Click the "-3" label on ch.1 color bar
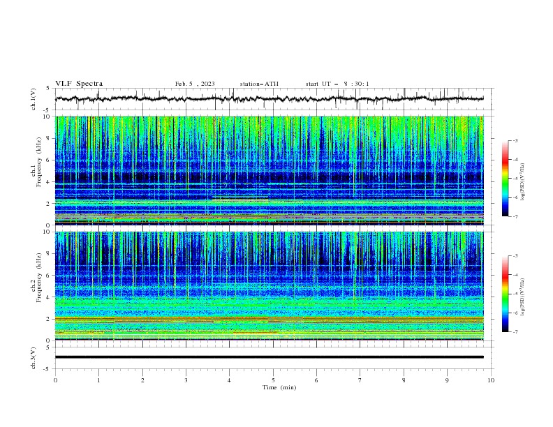This screenshot has width=553, height=427. tap(515, 140)
